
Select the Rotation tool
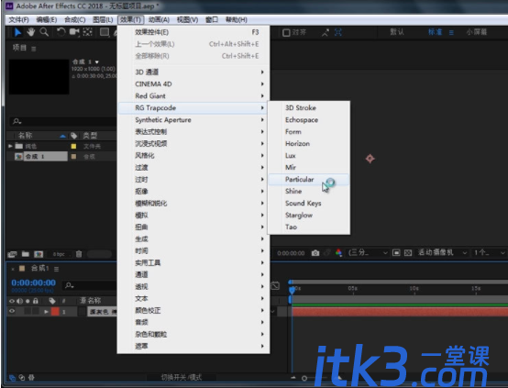61,32
